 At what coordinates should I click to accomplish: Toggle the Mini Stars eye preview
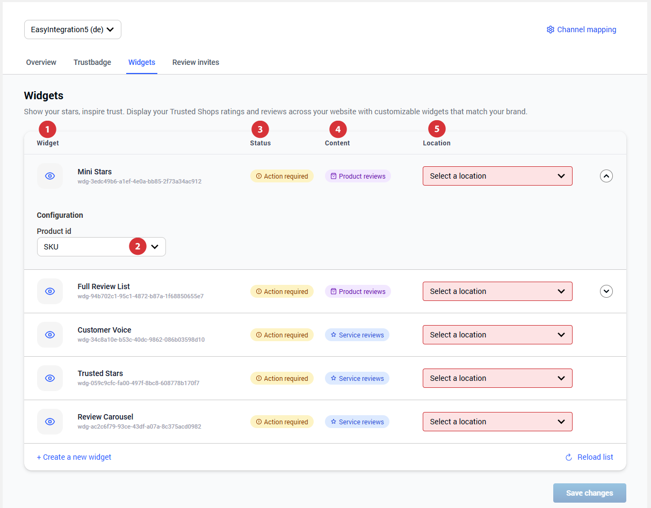click(x=50, y=176)
